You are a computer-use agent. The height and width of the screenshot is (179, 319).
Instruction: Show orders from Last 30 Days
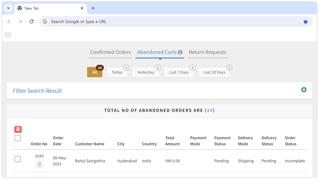214,72
